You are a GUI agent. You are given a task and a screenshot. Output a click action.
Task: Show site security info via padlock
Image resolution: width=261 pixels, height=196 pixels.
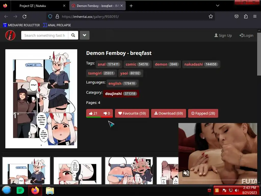click(x=57, y=17)
